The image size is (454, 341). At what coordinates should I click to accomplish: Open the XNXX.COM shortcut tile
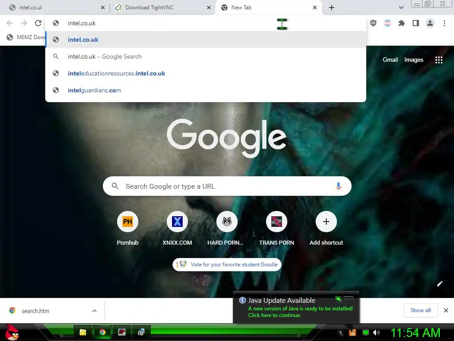tap(177, 228)
